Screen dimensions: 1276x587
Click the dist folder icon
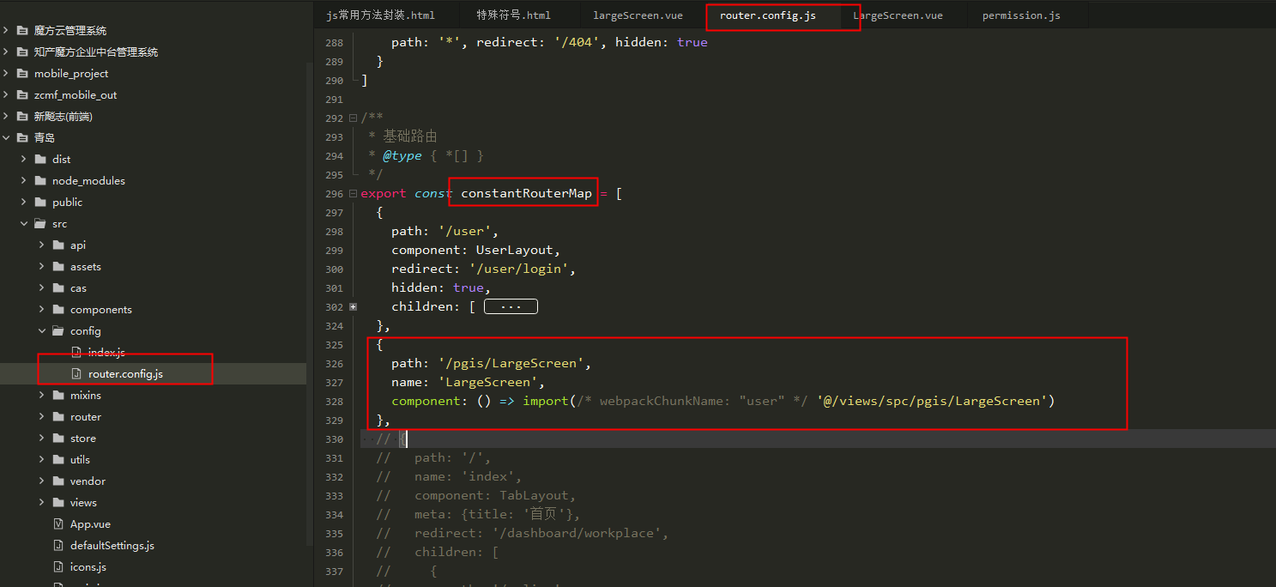point(40,159)
